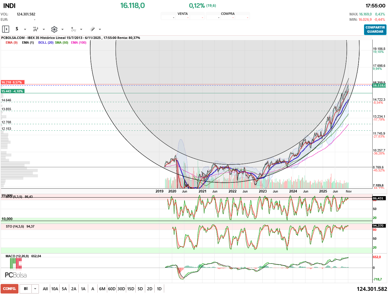
Task: Select the 6M timeframe tab
Action: (x=102, y=288)
